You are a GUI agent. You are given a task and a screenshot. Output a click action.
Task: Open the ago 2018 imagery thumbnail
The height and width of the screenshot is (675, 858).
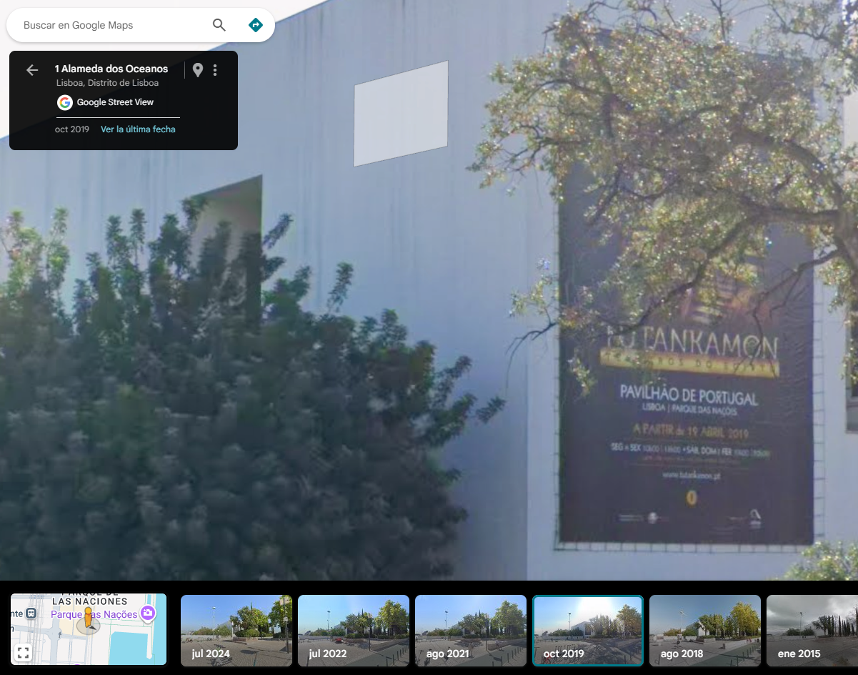click(704, 630)
